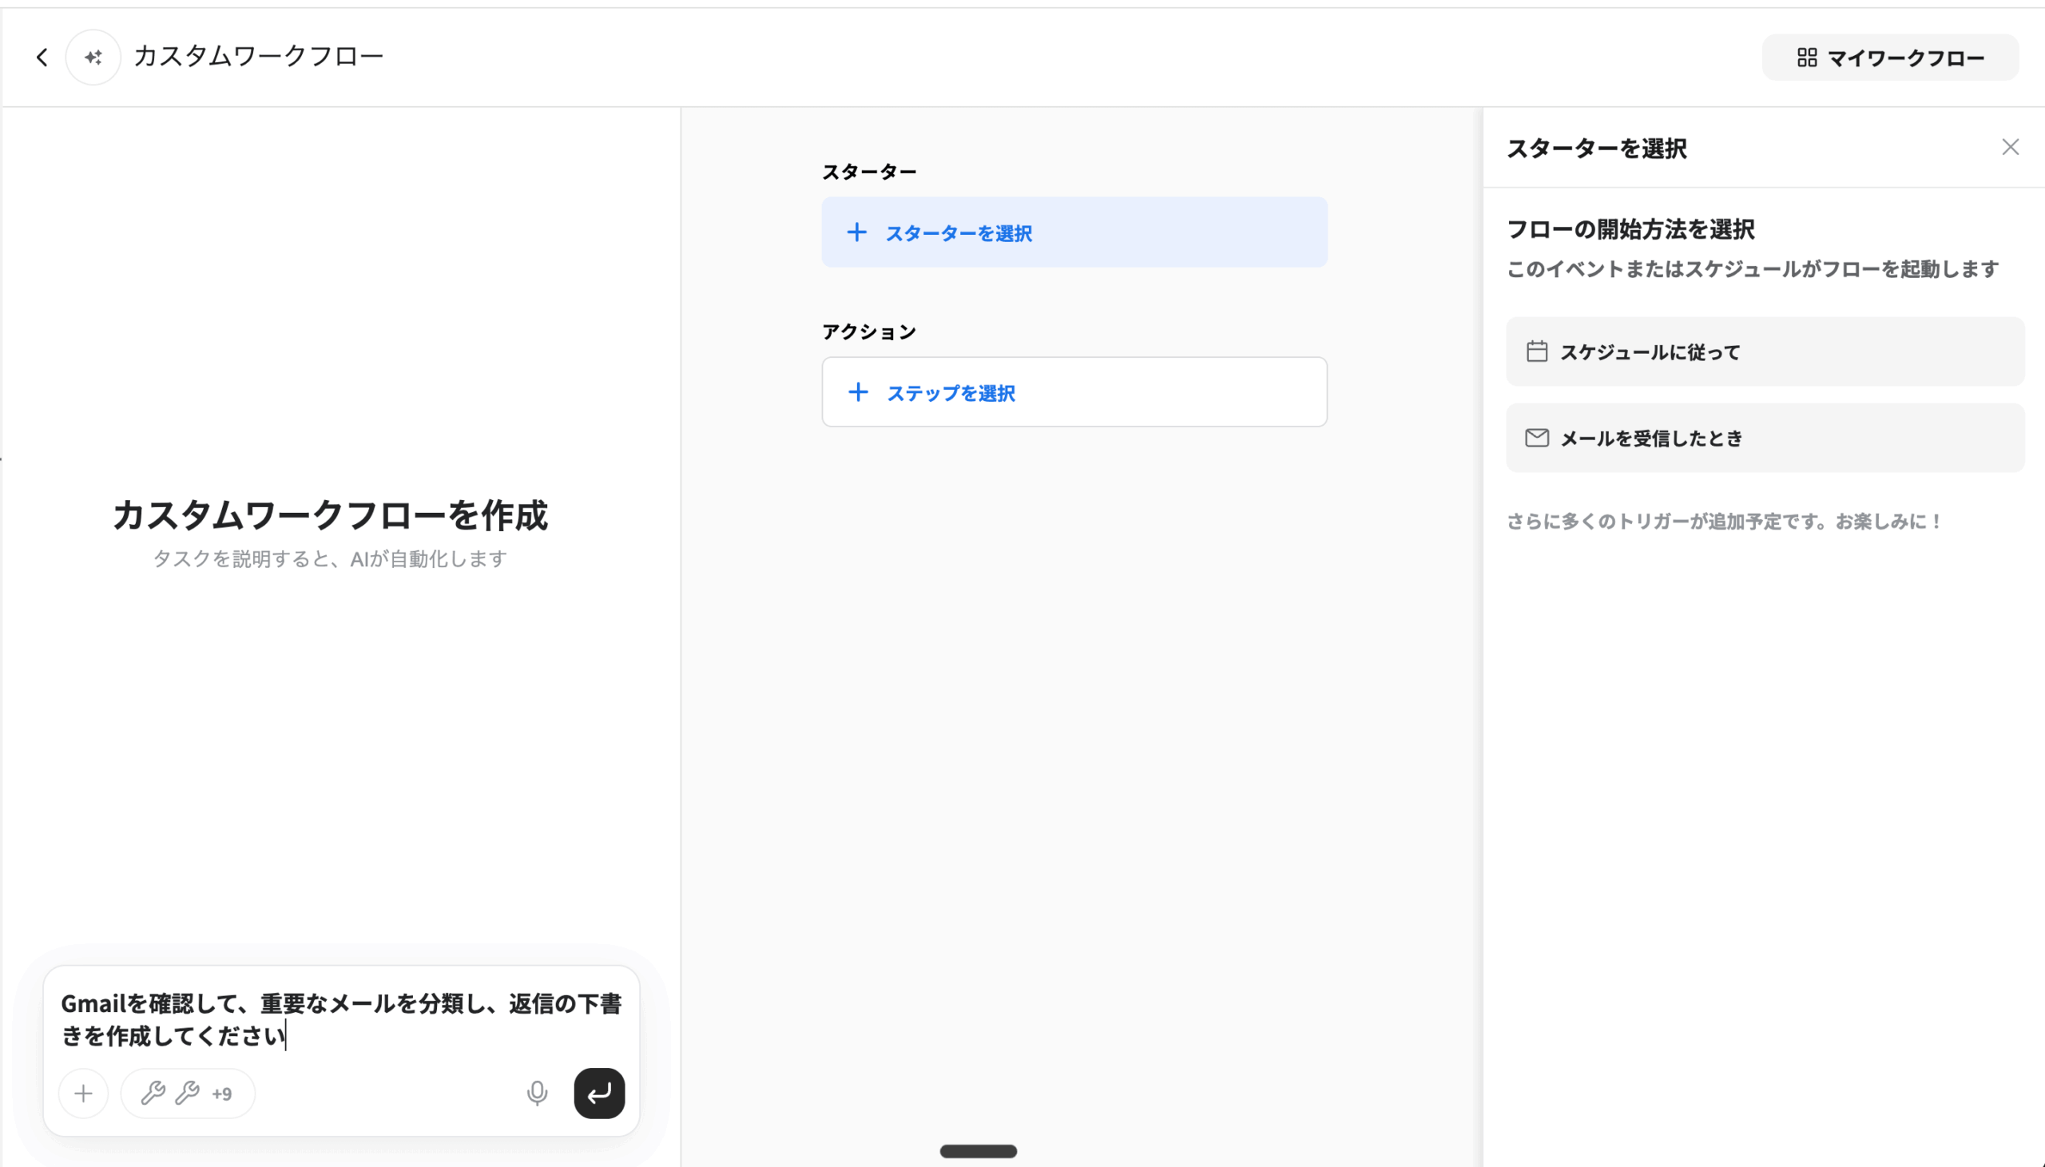Click the dark handle bar at the bottom center

click(x=978, y=1151)
